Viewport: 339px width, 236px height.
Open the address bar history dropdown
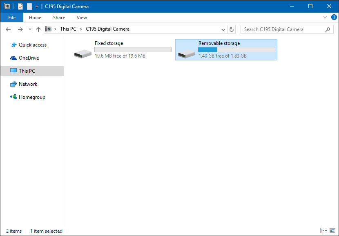tap(223, 30)
